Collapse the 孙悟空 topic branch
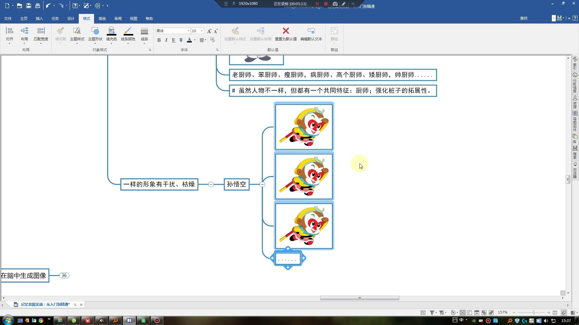The height and width of the screenshot is (325, 579). tap(262, 184)
